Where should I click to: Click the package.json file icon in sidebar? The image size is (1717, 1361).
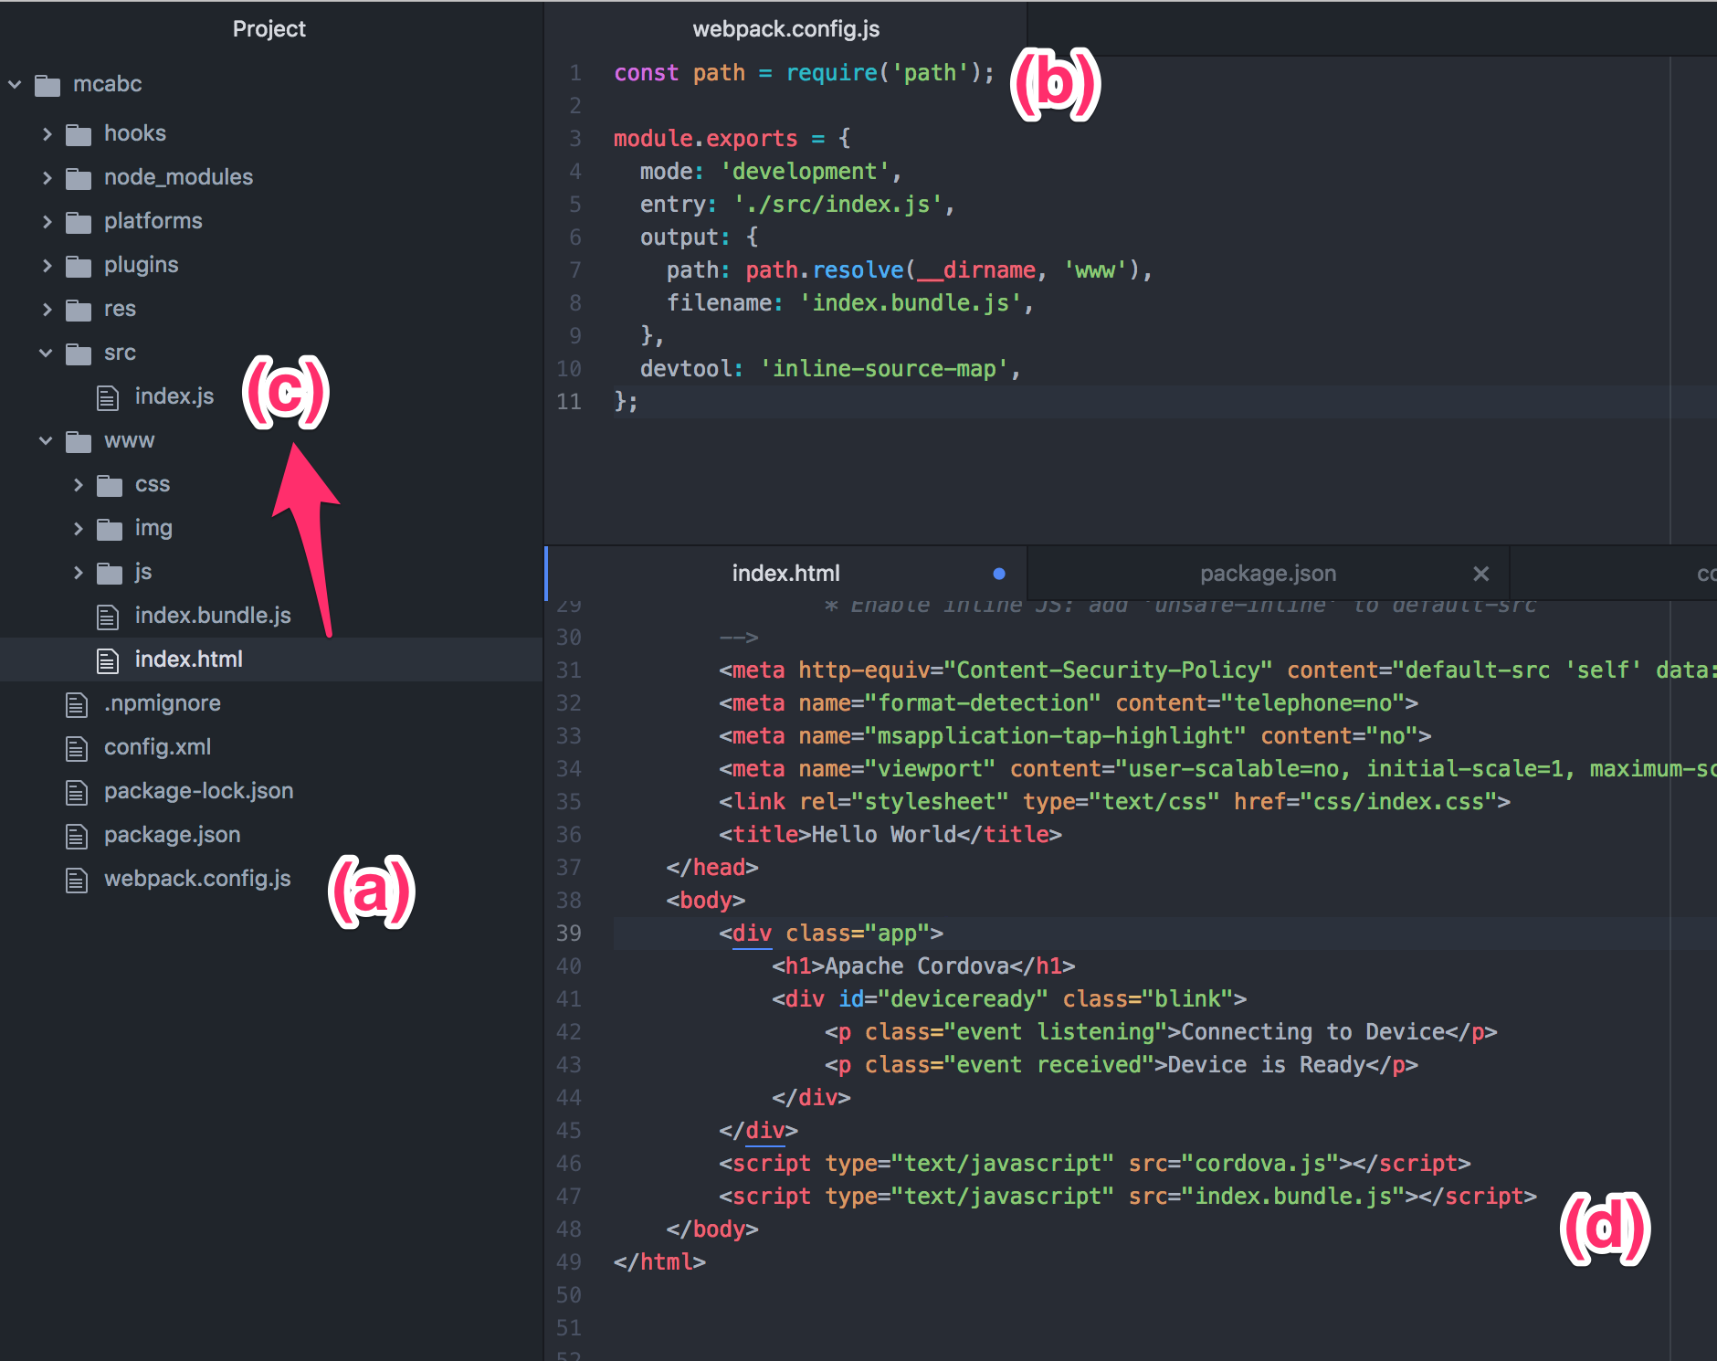coord(77,835)
